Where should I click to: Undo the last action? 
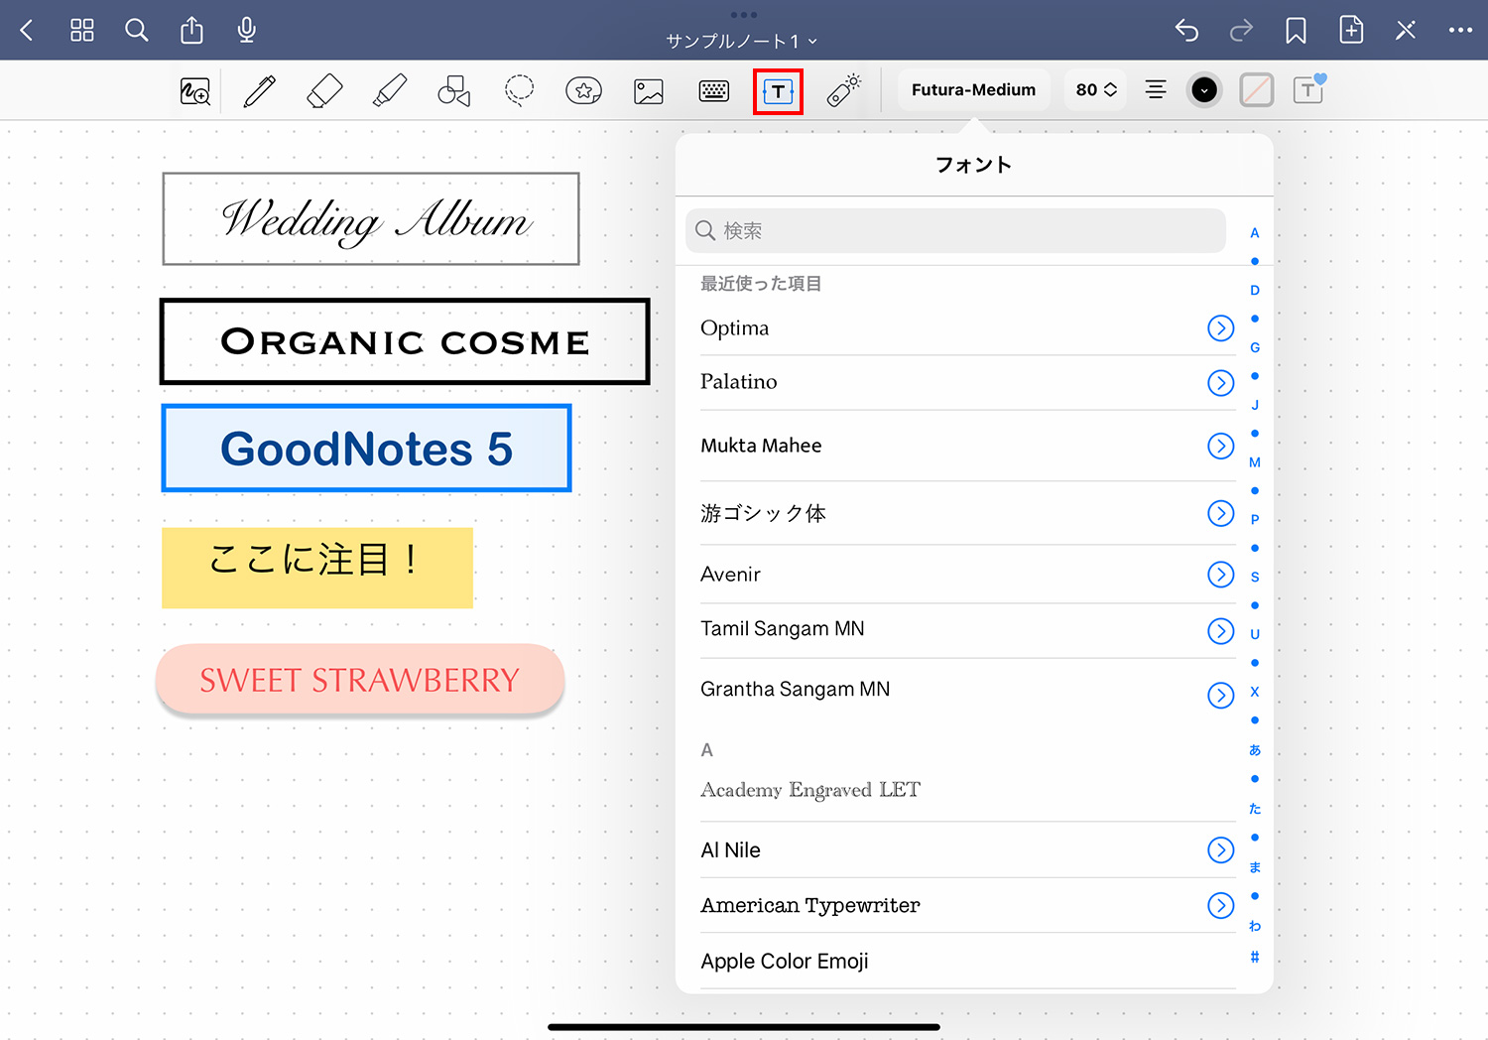tap(1186, 31)
